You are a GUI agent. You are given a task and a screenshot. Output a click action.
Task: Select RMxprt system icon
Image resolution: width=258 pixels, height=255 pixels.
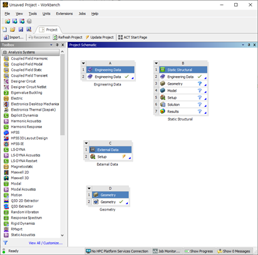[x=6, y=229]
